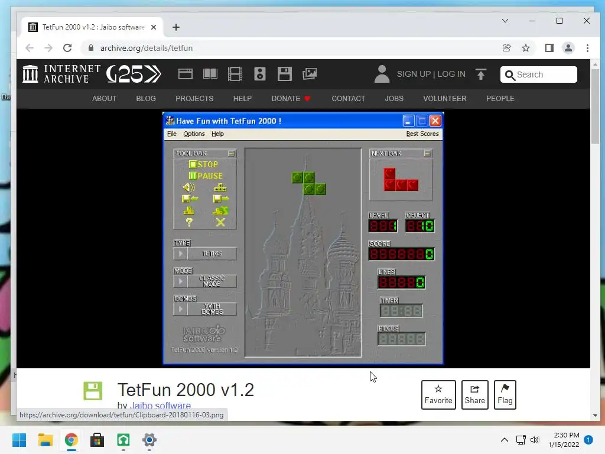Open the Help menu in TetFun
The width and height of the screenshot is (605, 454).
coord(217,134)
